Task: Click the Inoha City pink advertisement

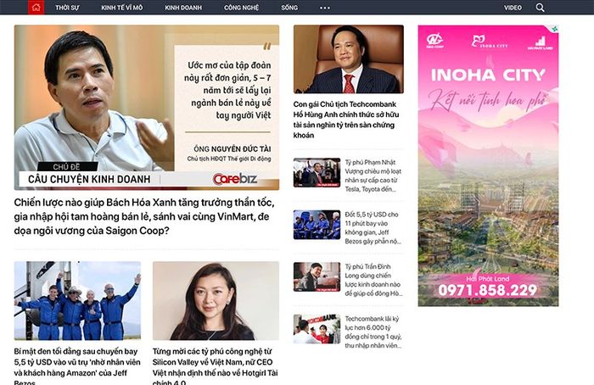Action: [488, 166]
